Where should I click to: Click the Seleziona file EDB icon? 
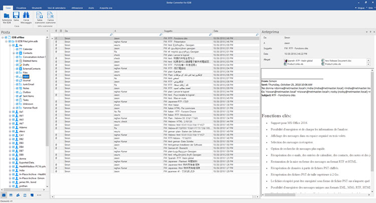7,16
